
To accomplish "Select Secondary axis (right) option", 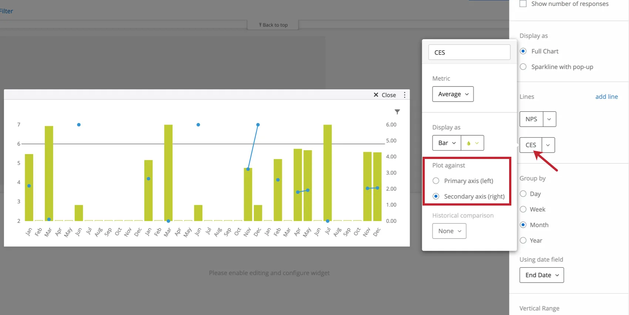I will click(436, 196).
